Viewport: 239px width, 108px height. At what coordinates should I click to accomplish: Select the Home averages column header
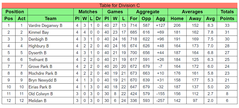(177, 18)
